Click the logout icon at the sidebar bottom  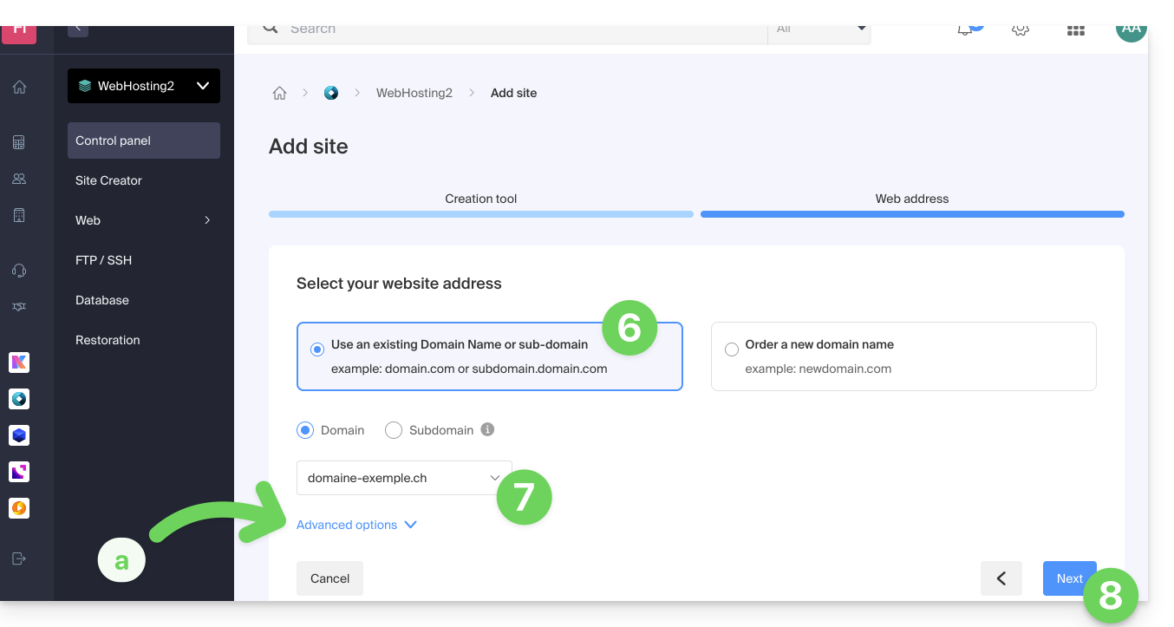tap(19, 558)
